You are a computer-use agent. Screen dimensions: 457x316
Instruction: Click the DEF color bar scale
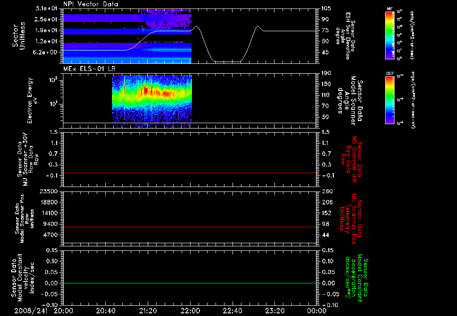point(390,100)
